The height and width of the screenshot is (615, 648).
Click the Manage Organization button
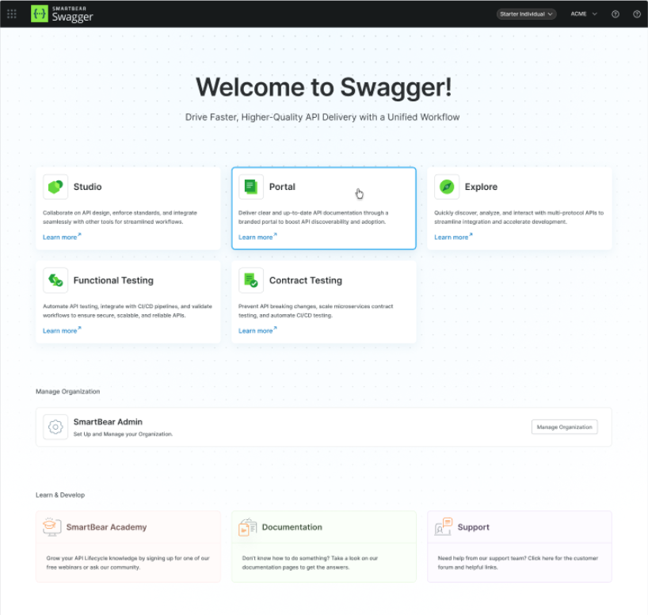[x=564, y=427]
